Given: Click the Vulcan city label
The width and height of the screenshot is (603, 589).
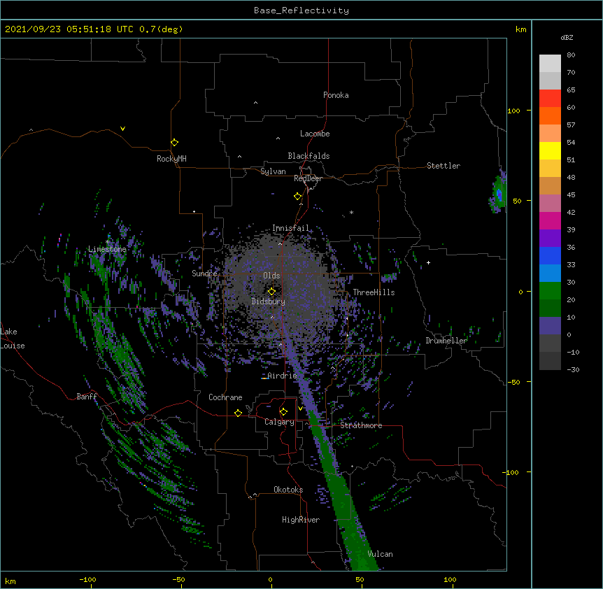Looking at the screenshot, I should tap(380, 554).
